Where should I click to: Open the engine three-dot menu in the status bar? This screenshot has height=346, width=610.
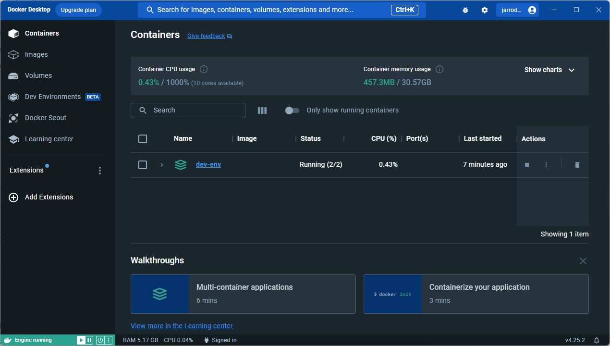pos(109,340)
